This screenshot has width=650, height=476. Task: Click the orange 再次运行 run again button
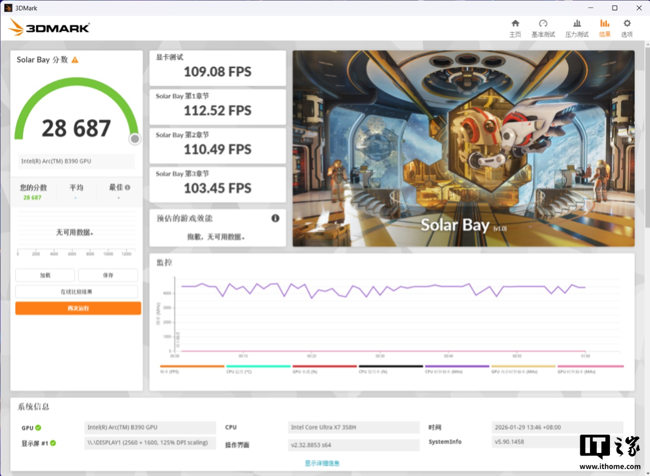pos(78,308)
